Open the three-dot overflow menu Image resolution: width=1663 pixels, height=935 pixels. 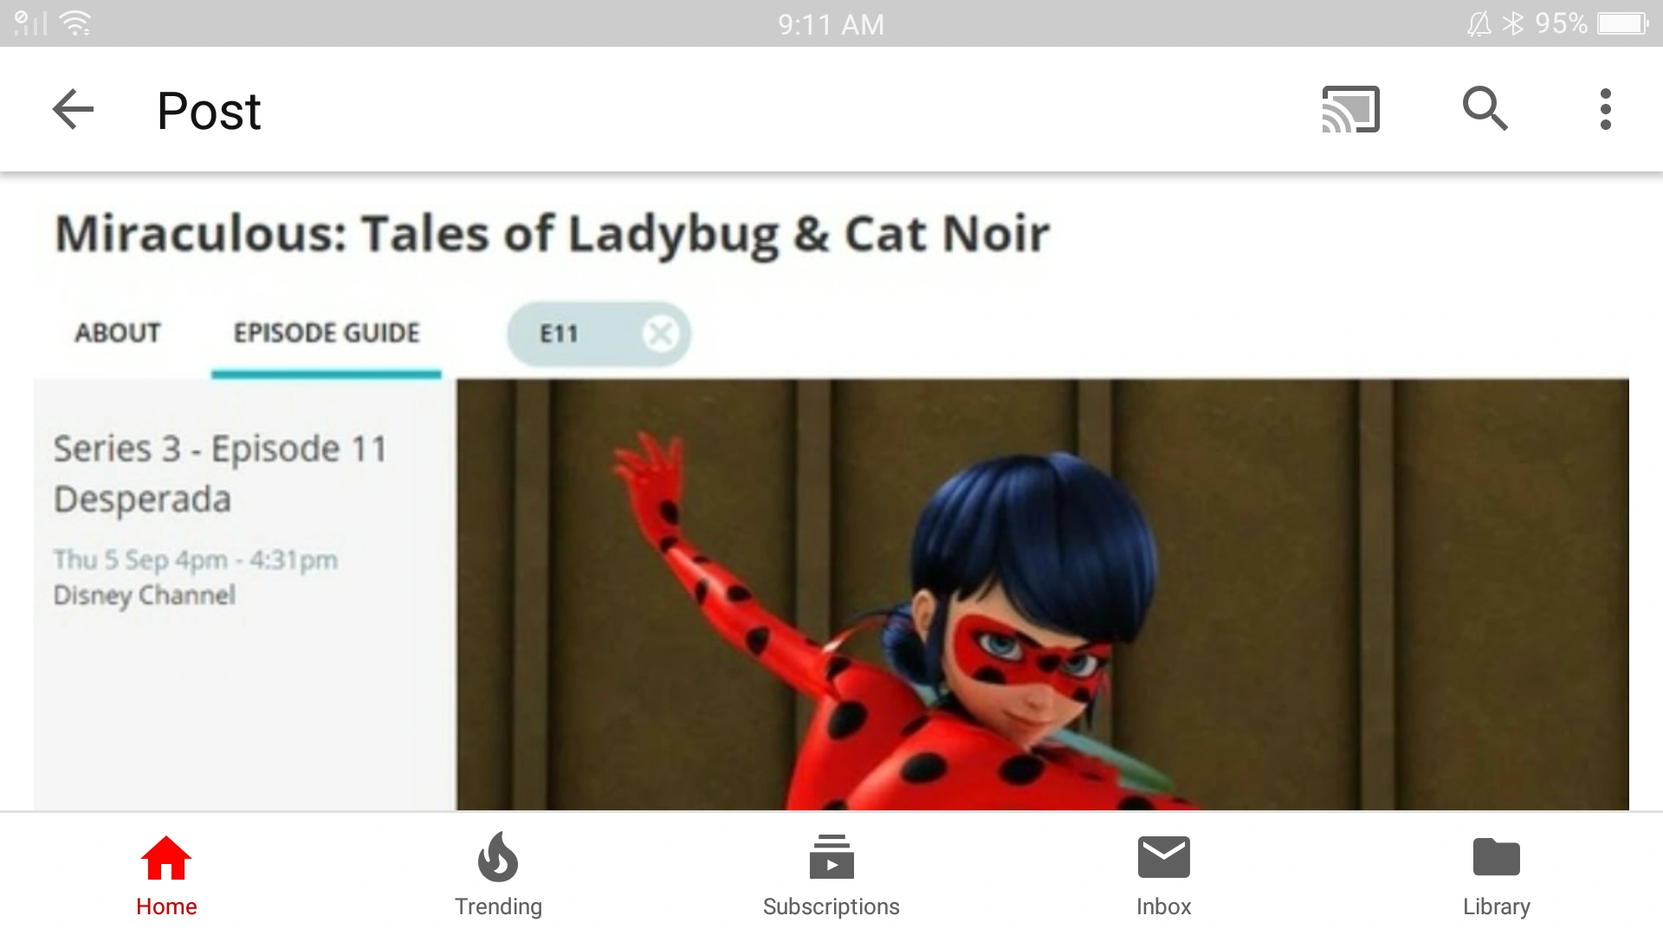point(1605,109)
